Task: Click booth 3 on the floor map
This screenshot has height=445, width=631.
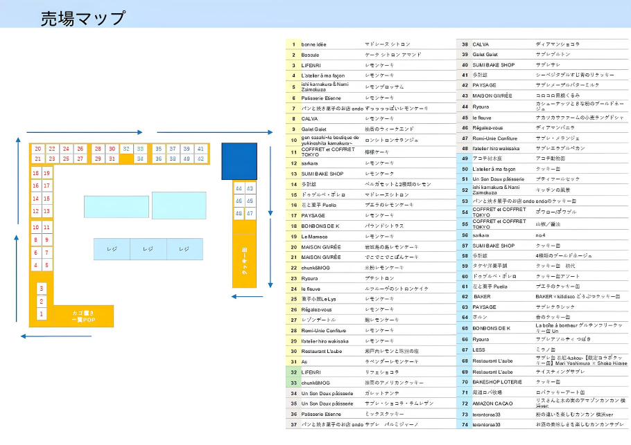Action: point(42,289)
